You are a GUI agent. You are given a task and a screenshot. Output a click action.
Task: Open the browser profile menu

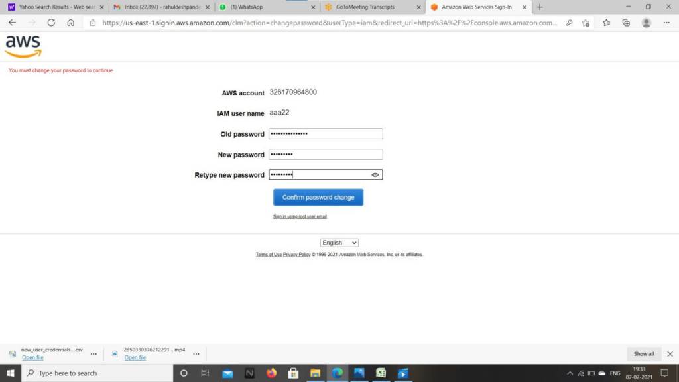(646, 23)
